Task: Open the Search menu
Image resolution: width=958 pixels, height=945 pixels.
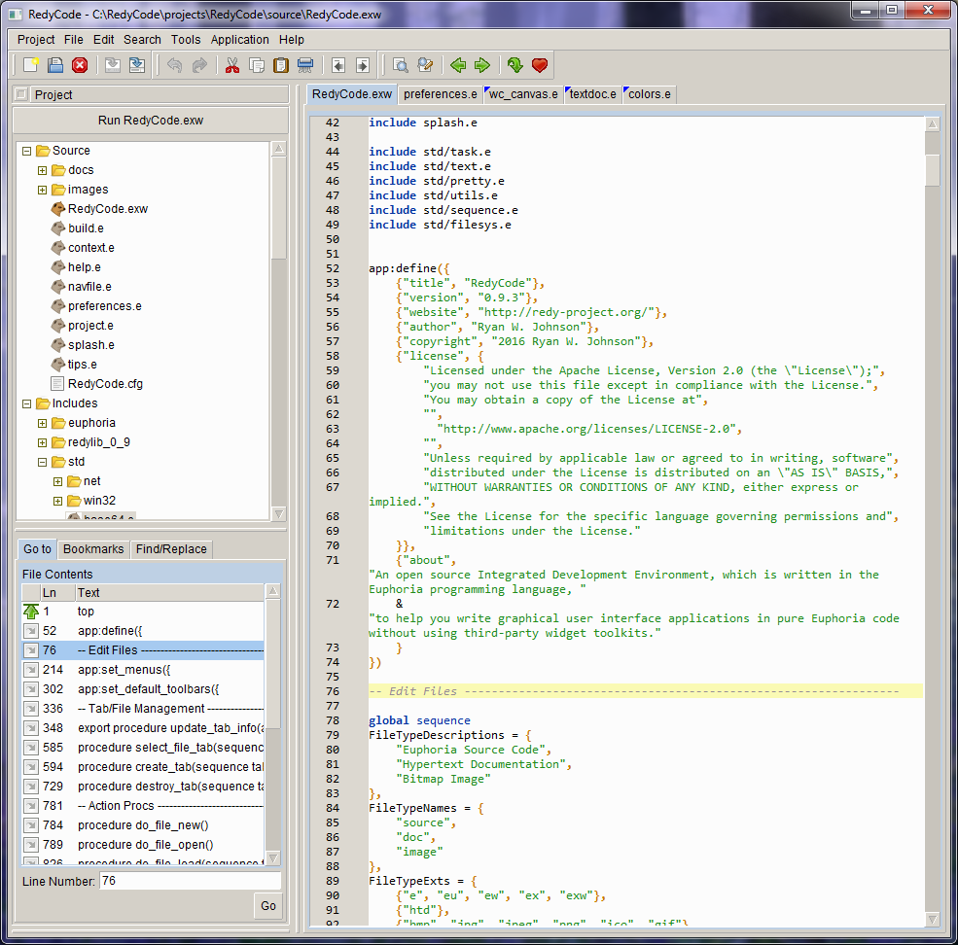Action: pyautogui.click(x=142, y=40)
